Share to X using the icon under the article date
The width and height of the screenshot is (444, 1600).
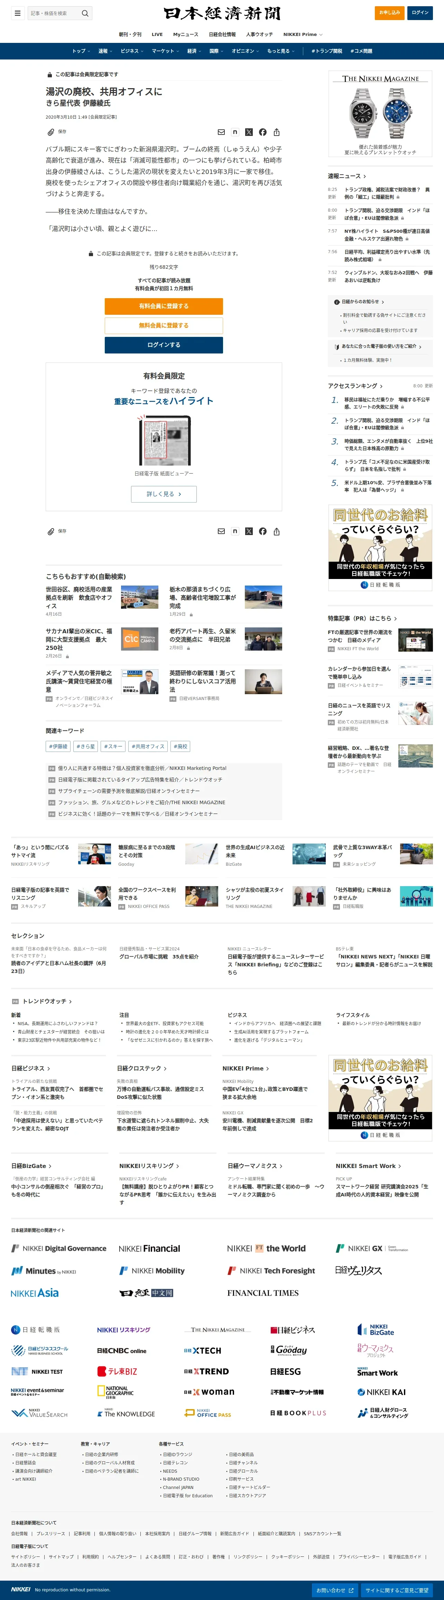[249, 132]
